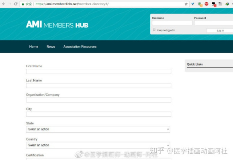Bookmark page with star icon

[186, 4]
